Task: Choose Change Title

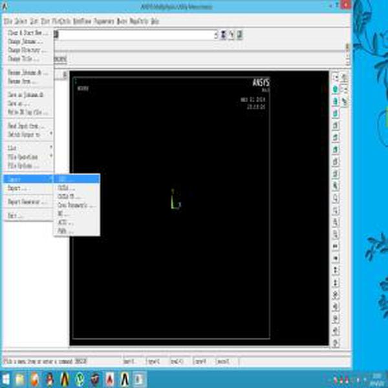Action: tap(28, 59)
